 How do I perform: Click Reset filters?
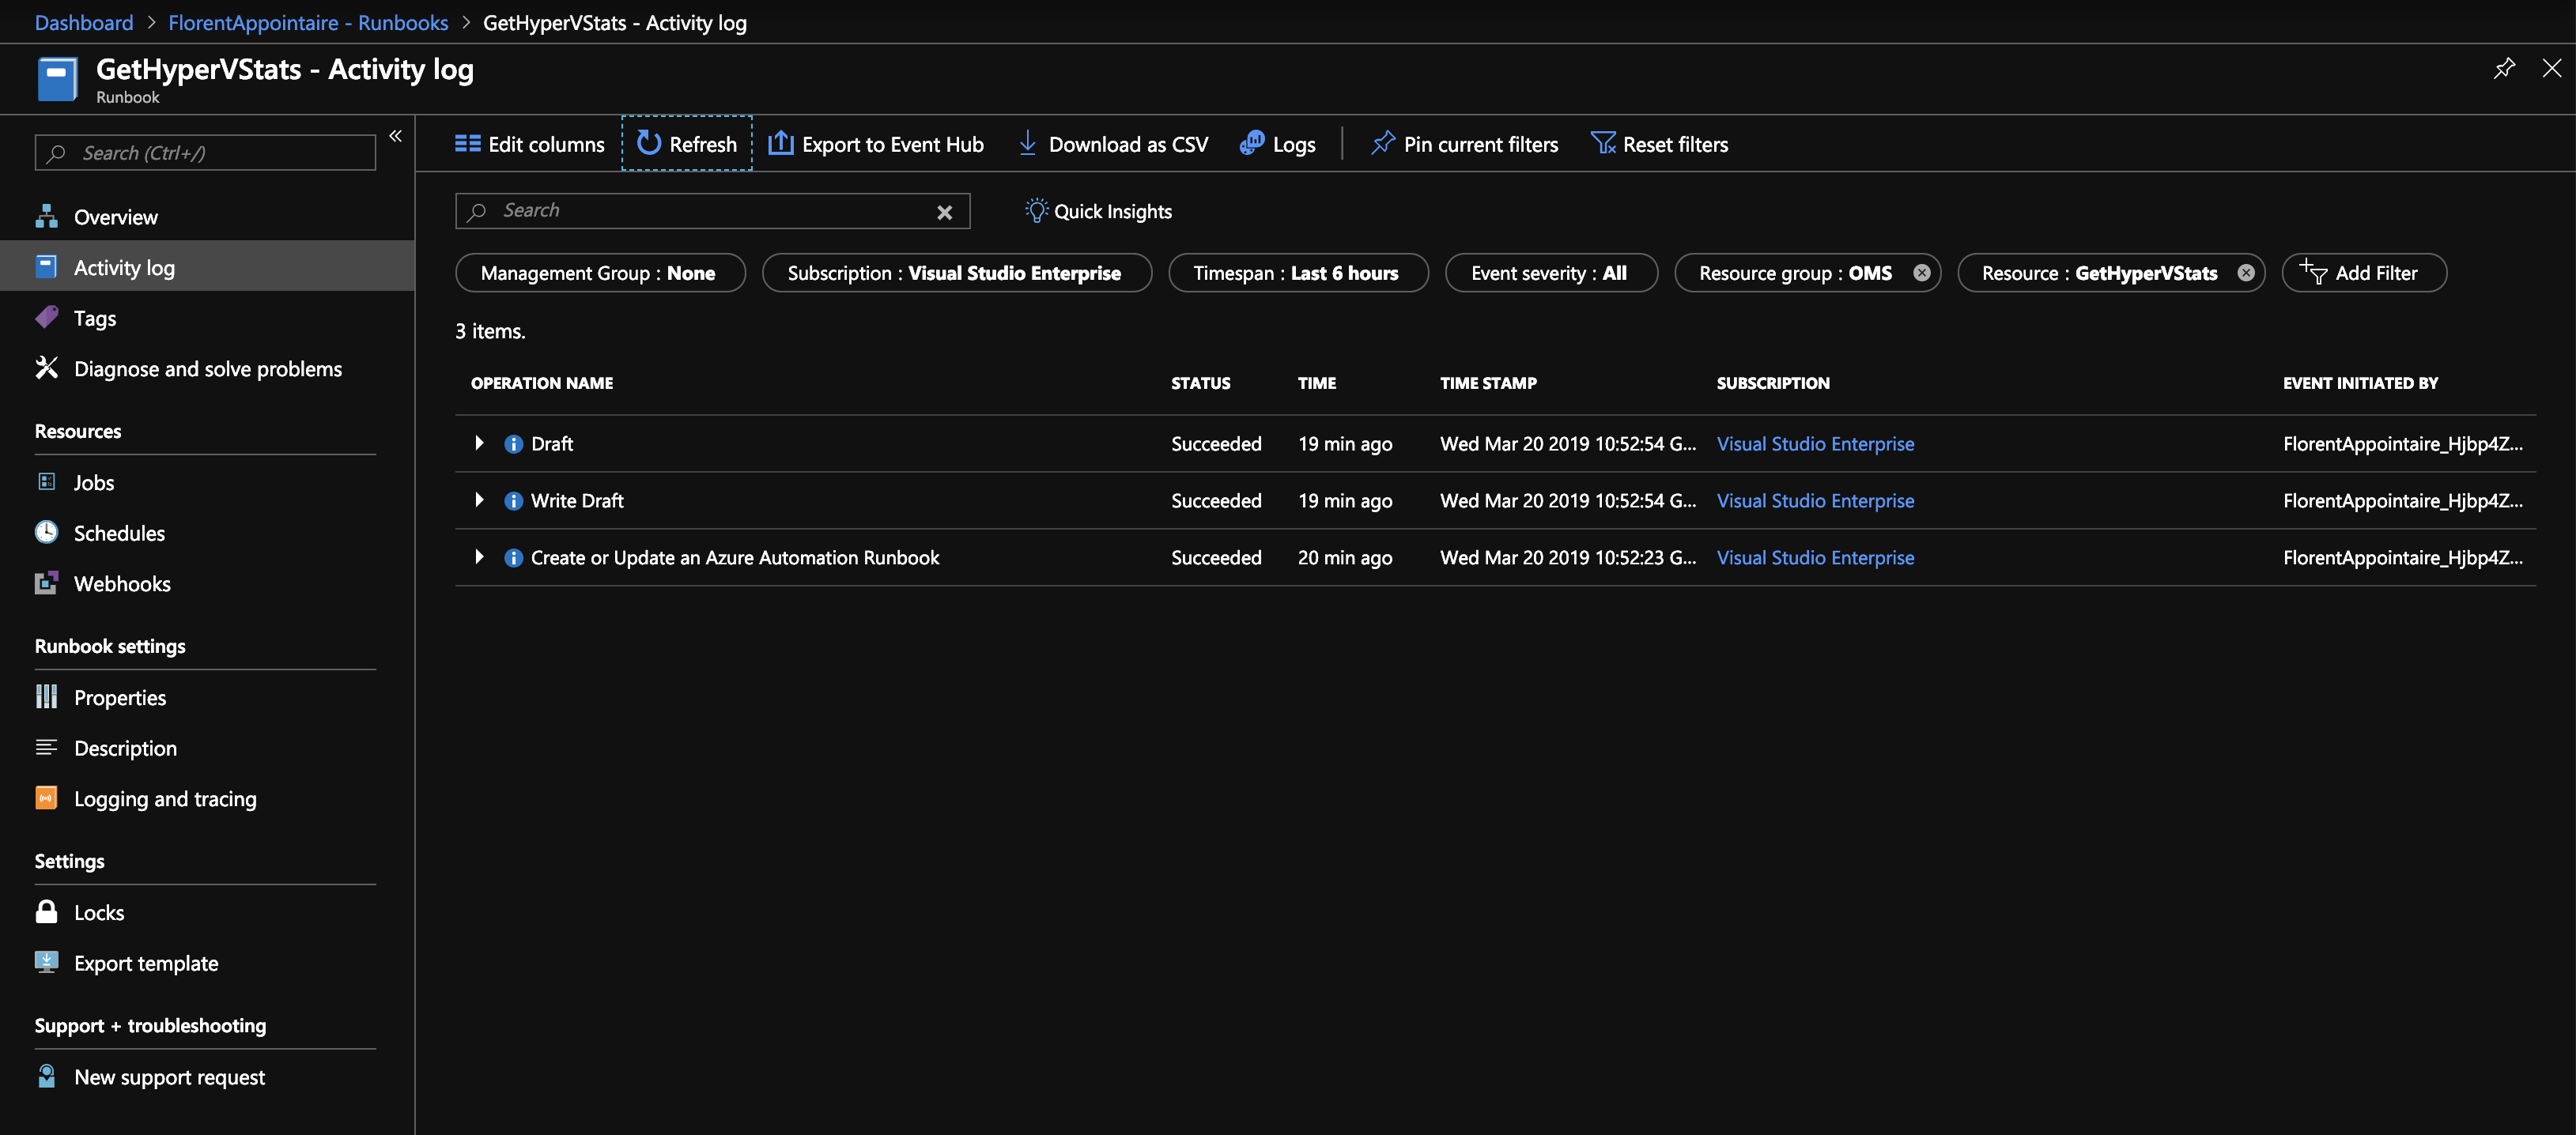pyautogui.click(x=1659, y=144)
